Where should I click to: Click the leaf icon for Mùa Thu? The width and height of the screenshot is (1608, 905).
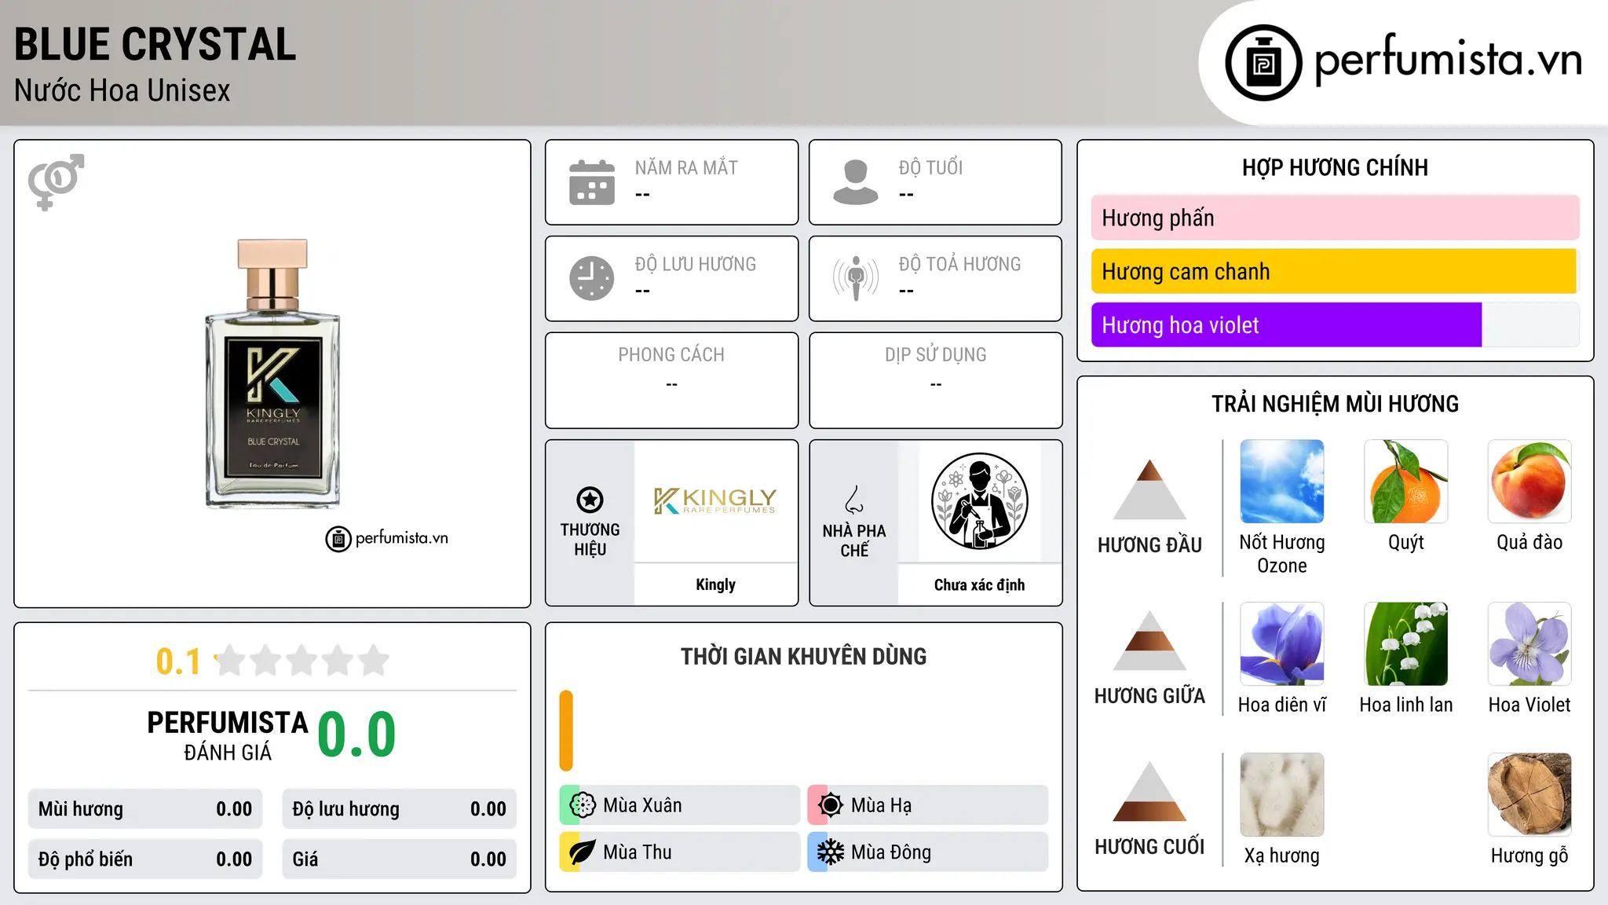[x=583, y=852]
